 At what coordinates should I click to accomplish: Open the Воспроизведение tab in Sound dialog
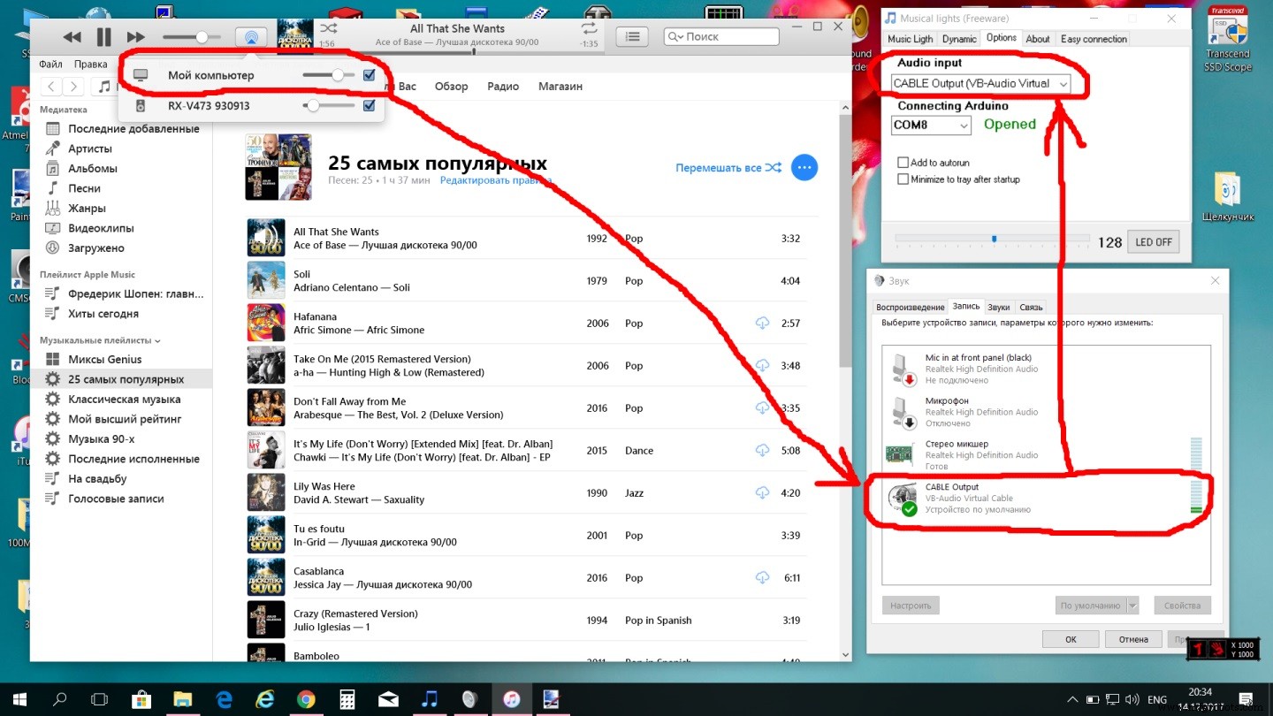(x=910, y=307)
